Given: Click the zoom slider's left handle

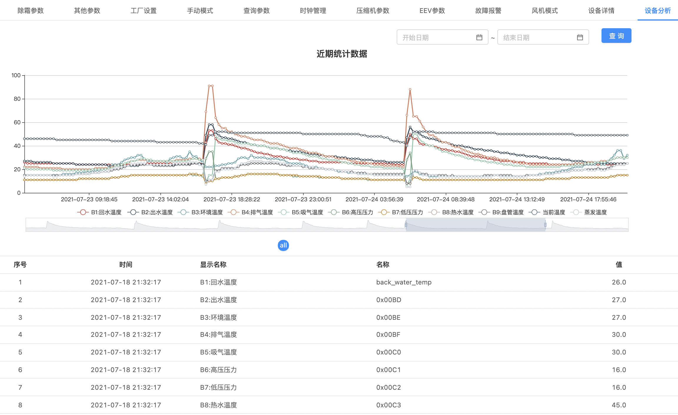Looking at the screenshot, I should click(406, 225).
